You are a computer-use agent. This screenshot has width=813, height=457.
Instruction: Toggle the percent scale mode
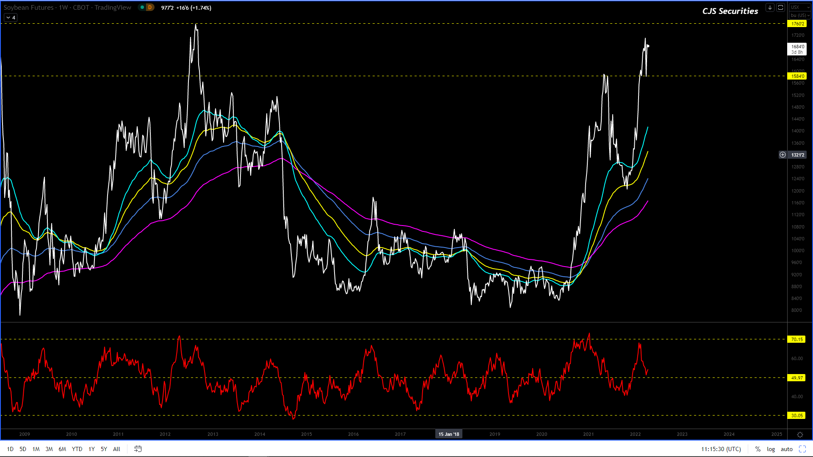point(758,449)
